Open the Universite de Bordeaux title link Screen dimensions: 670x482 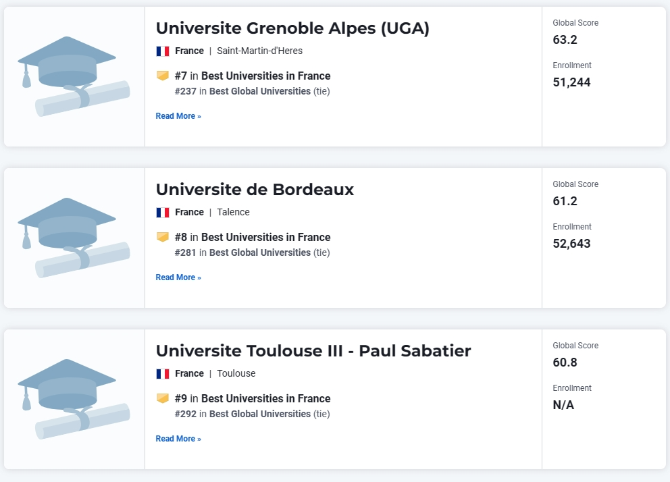click(x=255, y=190)
